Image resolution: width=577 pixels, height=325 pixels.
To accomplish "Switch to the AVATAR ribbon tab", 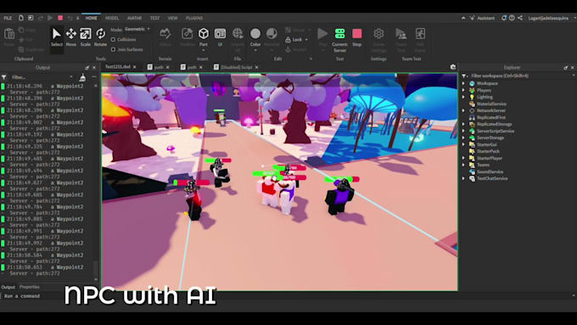I will (134, 18).
